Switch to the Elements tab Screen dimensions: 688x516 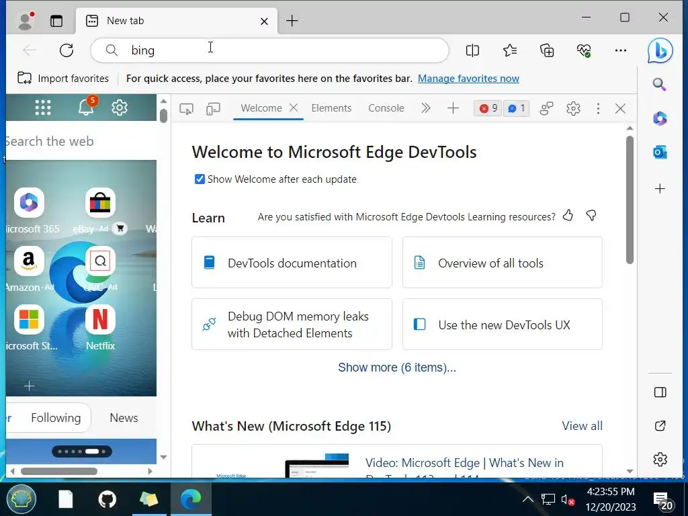pos(331,108)
